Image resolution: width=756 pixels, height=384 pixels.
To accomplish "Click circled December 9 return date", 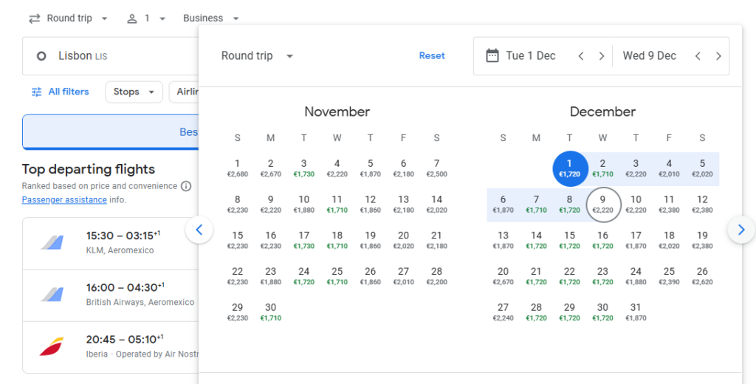I will [x=602, y=204].
